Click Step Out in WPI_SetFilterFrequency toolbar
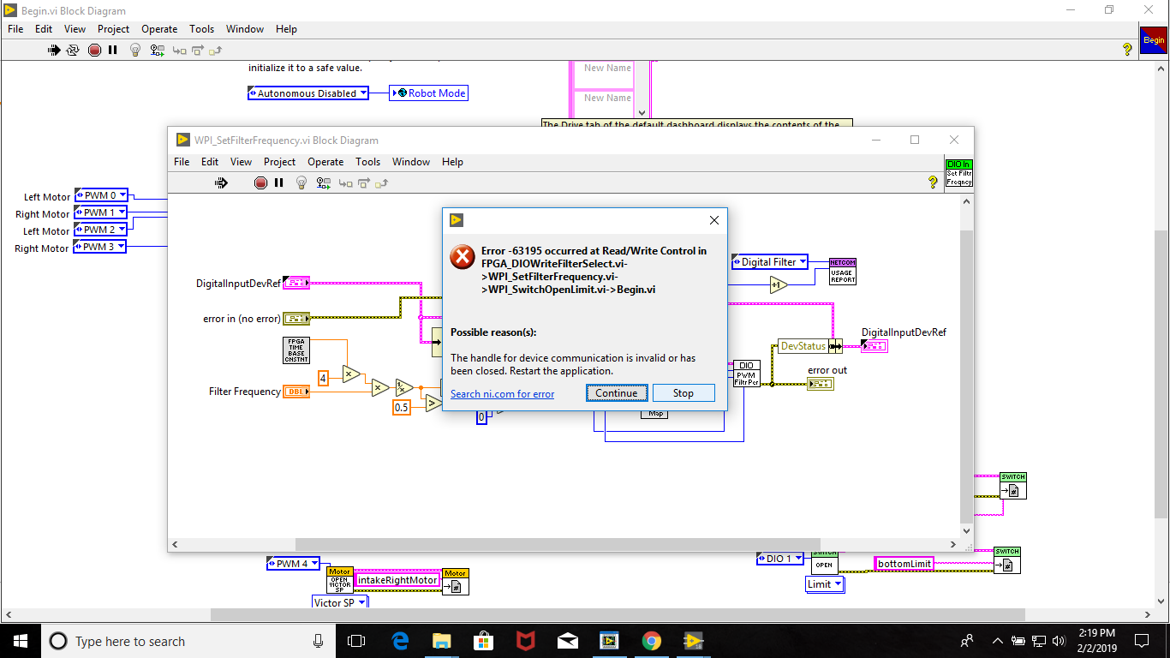This screenshot has width=1170, height=658. tap(381, 183)
